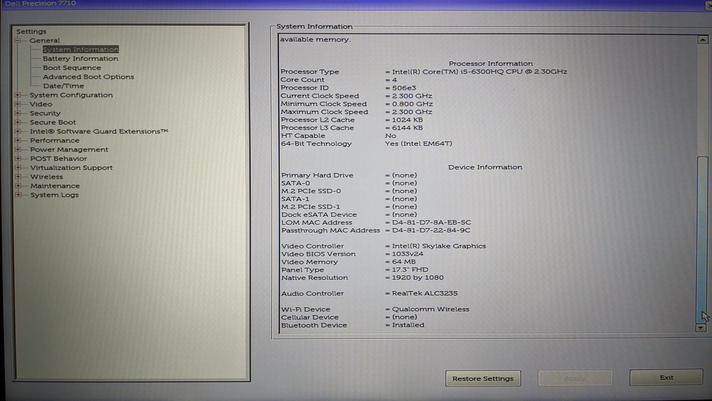Click the Native Resolution 1920 by 1080
Viewport: 712px width, 401px height.
point(417,278)
